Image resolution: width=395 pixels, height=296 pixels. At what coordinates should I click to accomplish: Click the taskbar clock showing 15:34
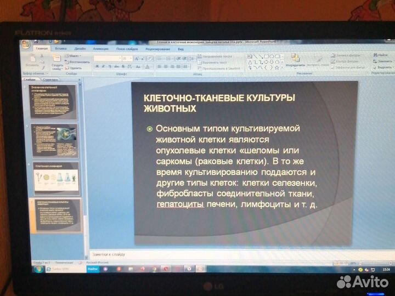click(x=386, y=270)
